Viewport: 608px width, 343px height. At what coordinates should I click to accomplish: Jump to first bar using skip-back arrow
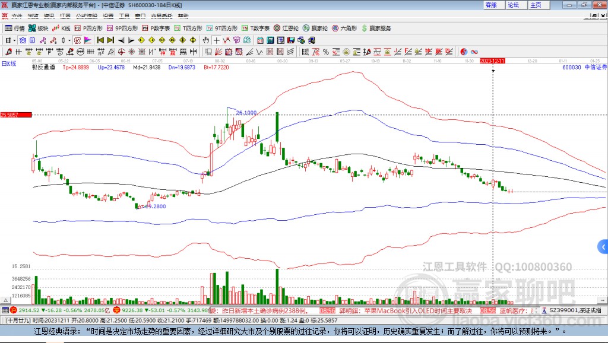[x=100, y=40]
